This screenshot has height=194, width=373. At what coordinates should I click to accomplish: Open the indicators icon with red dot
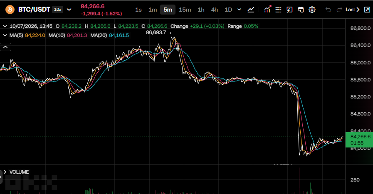[267, 10]
